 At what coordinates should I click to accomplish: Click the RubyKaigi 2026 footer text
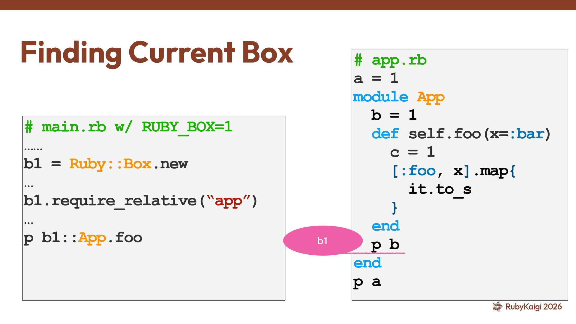pyautogui.click(x=533, y=307)
